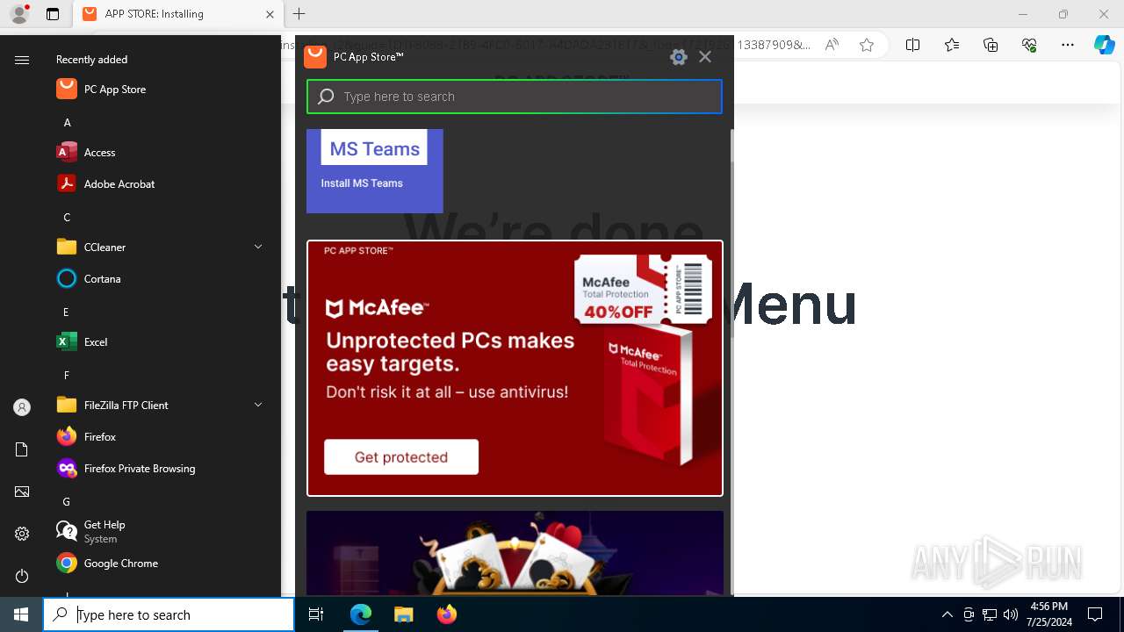This screenshot has width=1124, height=632.
Task: Open the volume control in tray
Action: click(1011, 614)
